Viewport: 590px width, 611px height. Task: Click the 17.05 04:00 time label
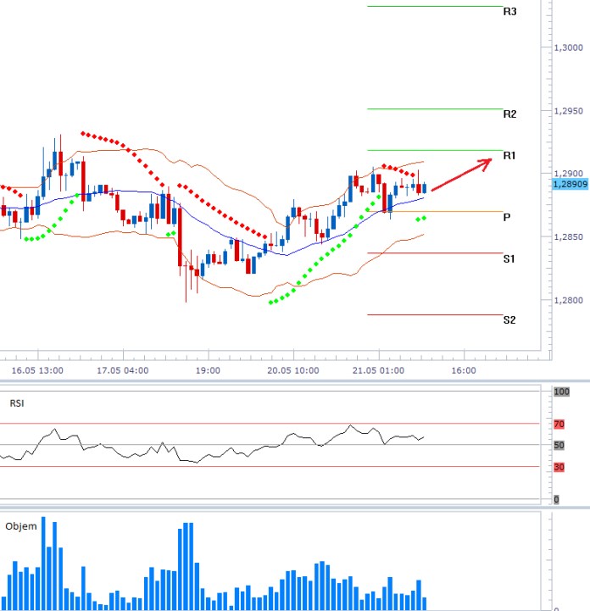(x=123, y=370)
